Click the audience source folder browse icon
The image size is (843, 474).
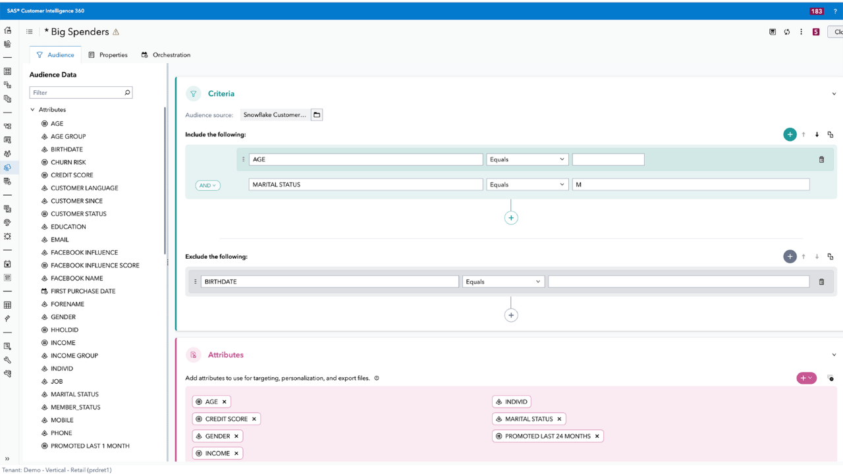pos(317,115)
